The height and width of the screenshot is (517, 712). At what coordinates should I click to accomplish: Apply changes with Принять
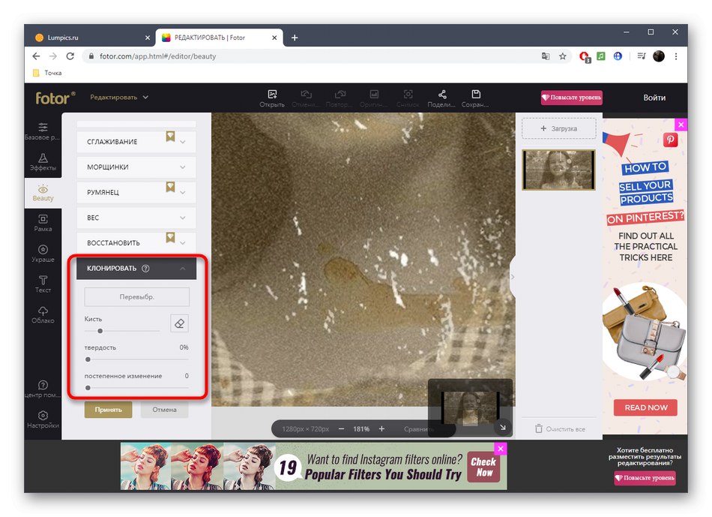[108, 410]
